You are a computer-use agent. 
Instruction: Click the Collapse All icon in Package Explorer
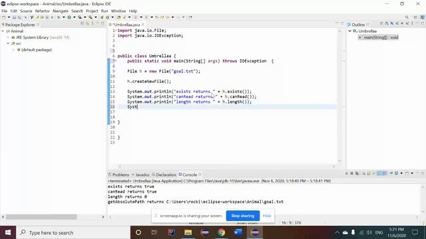(83, 24)
